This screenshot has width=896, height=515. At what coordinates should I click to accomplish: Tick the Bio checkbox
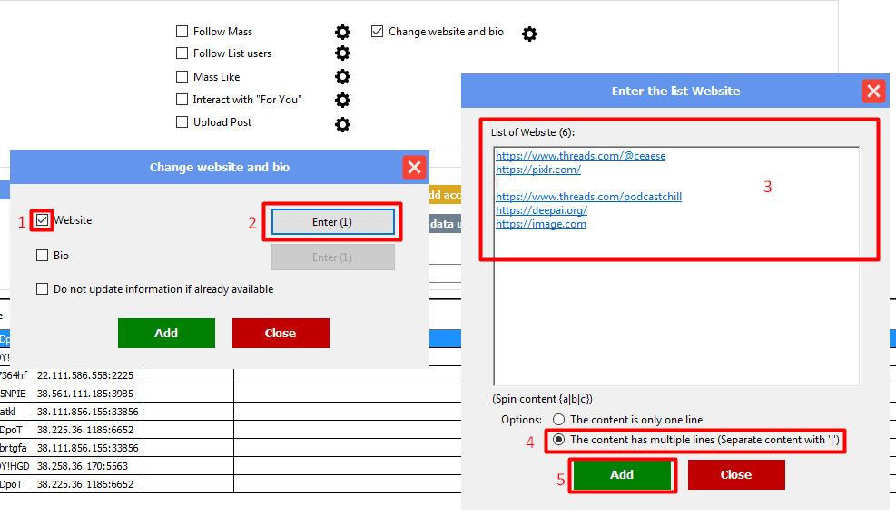(43, 256)
